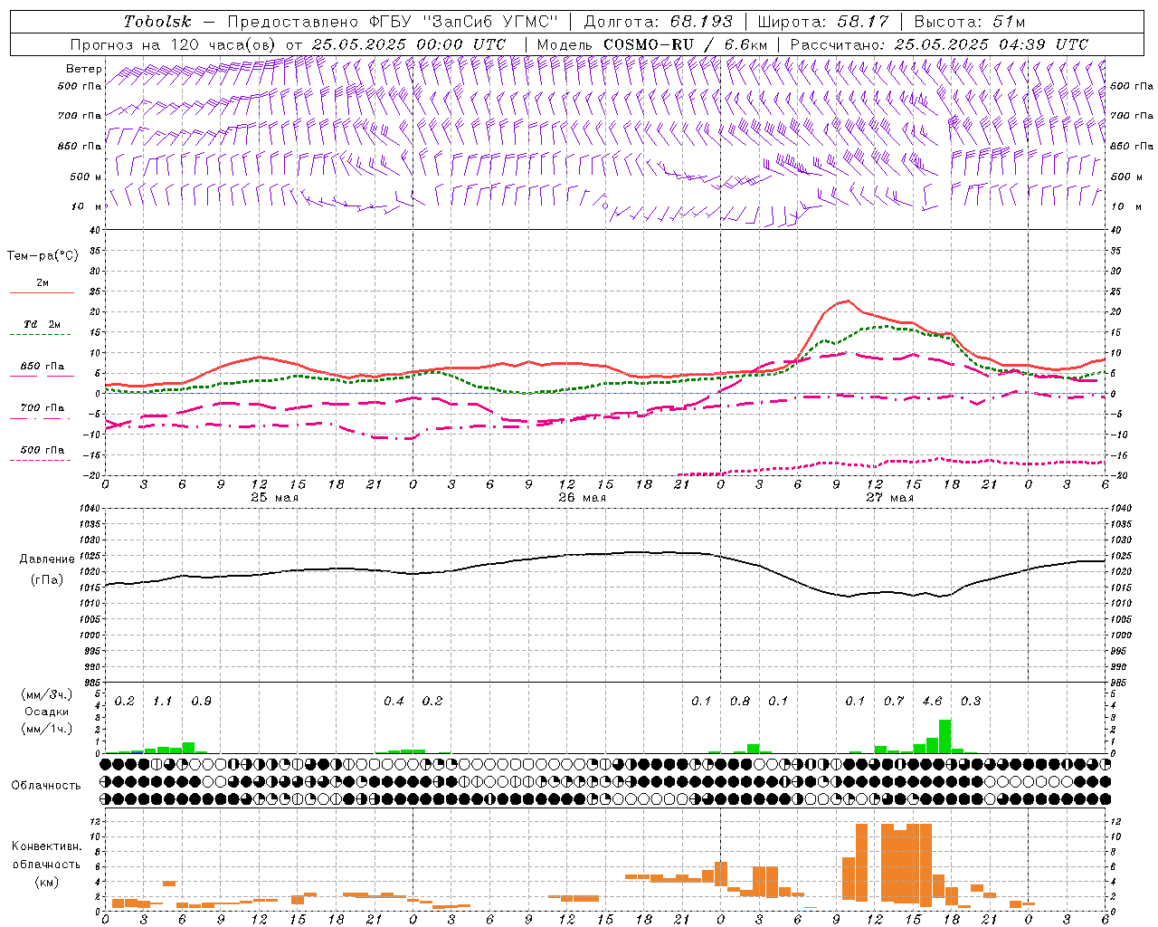Screen dimensions: 1158x927
Task: Click the 3-hour precipitation total '0.8'
Action: coord(740,701)
